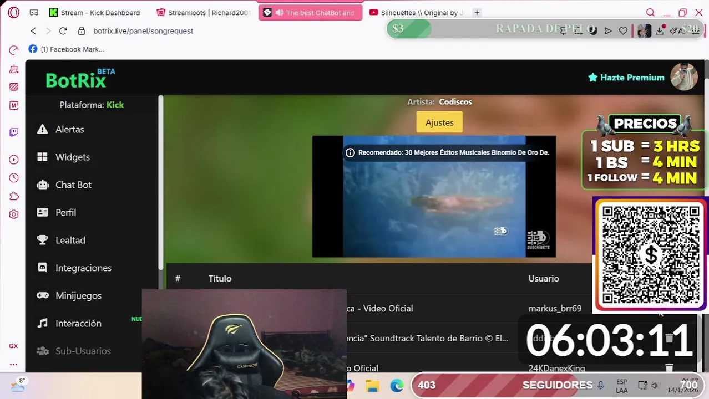709x399 pixels.
Task: Open the Opera main menu logo
Action: 13,12
